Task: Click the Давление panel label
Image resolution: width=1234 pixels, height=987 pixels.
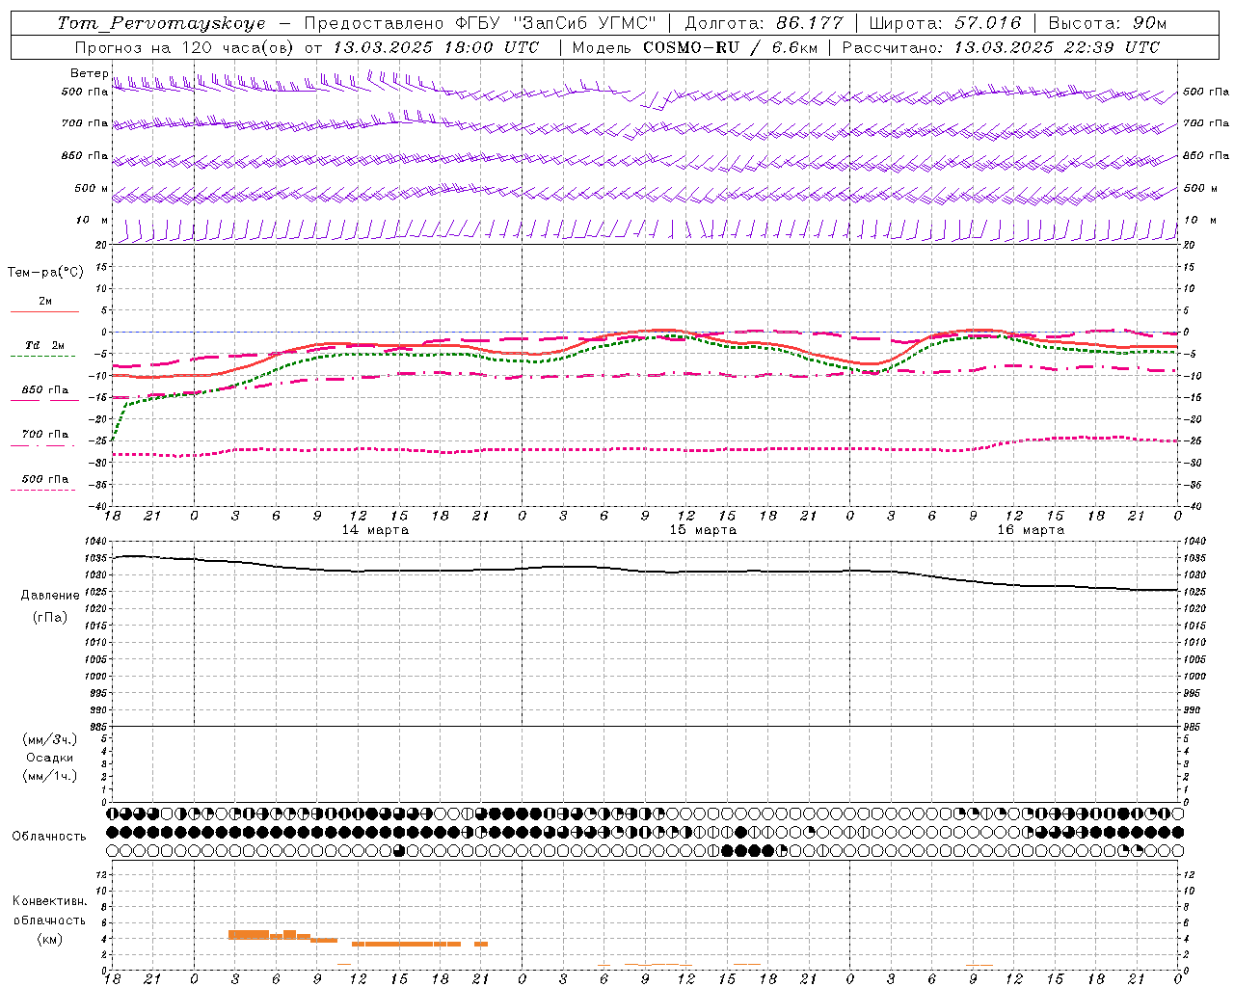Action: click(x=50, y=596)
